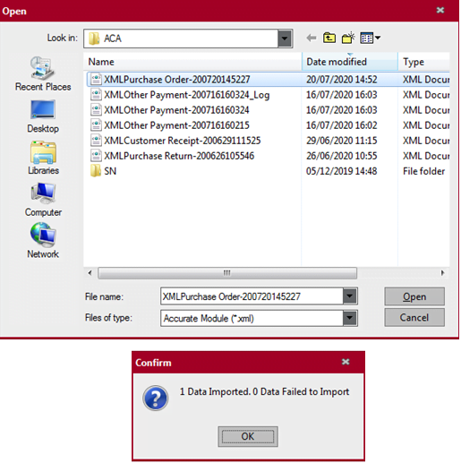Sort by the Date modified column
Image resolution: width=461 pixels, height=463 pixels.
[x=350, y=62]
